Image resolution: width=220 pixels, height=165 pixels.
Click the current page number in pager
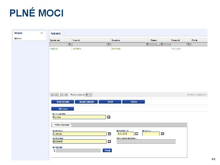pos(59,94)
